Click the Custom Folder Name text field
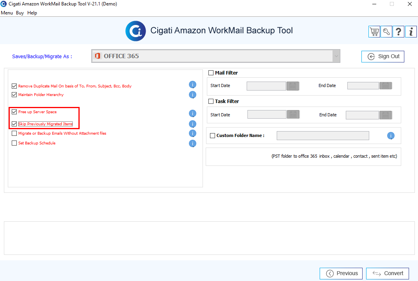 [323, 136]
